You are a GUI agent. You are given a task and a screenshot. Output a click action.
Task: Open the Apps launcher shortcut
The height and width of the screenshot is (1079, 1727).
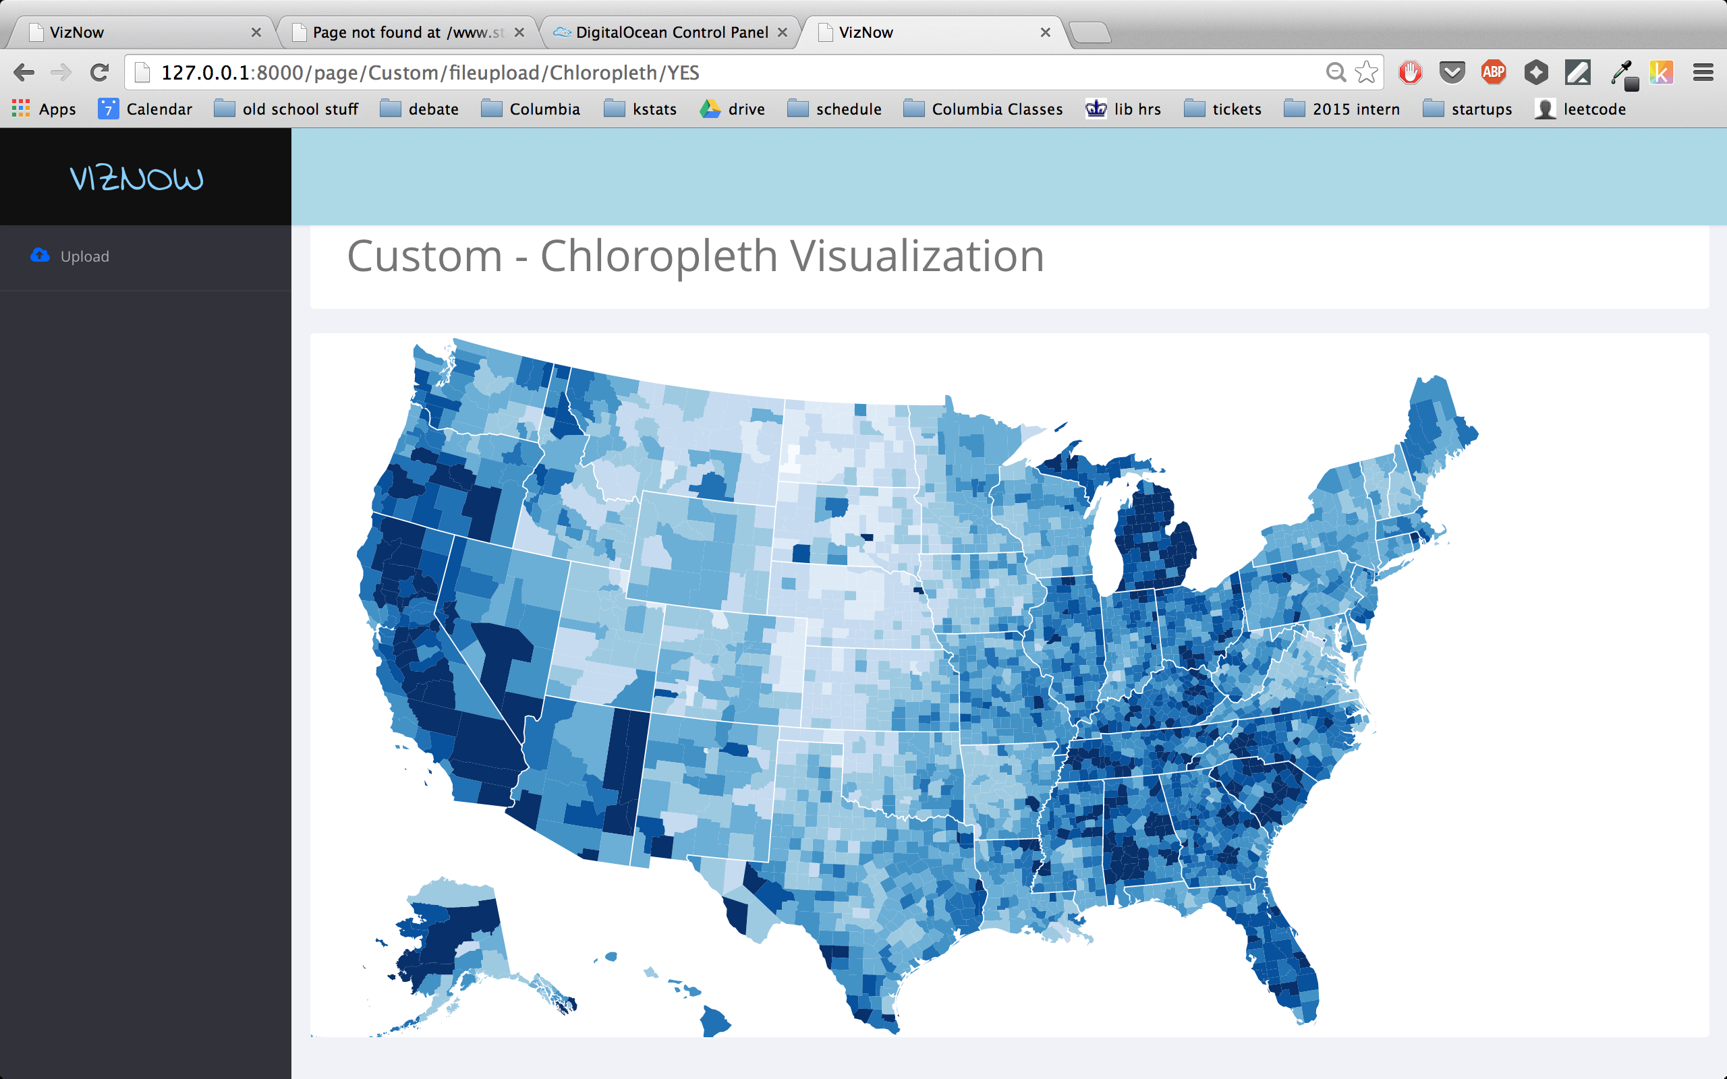click(45, 109)
